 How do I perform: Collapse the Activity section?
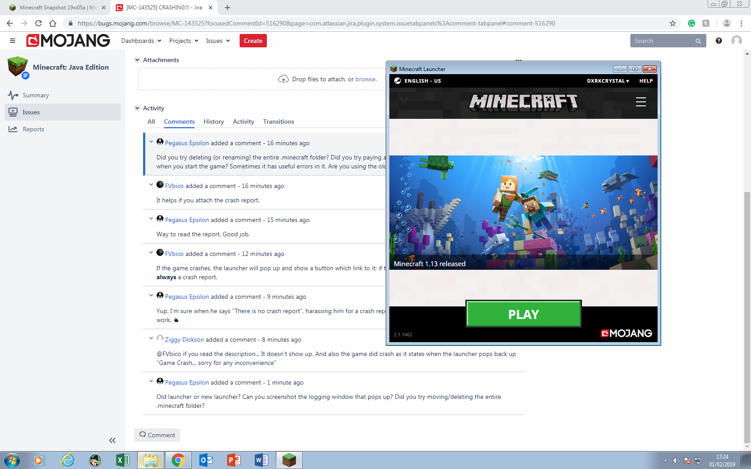click(137, 108)
